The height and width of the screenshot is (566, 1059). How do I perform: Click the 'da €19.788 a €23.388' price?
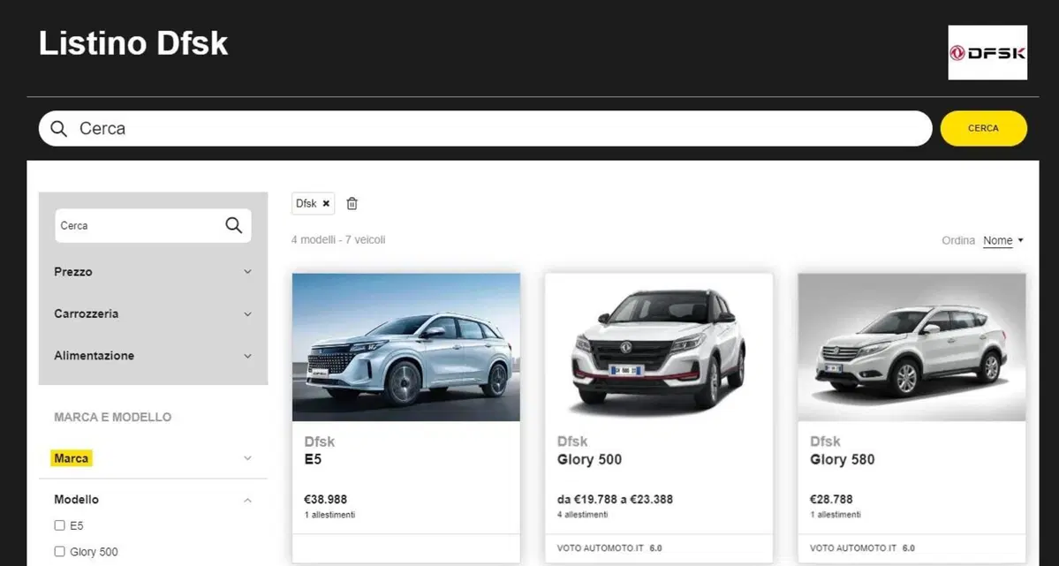[x=615, y=500]
